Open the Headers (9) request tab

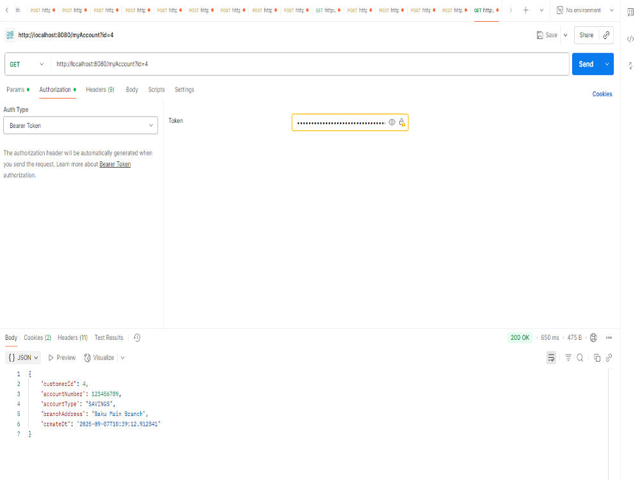[x=100, y=90]
